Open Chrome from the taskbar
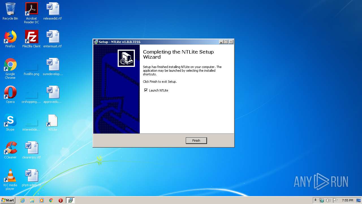 click(51, 200)
